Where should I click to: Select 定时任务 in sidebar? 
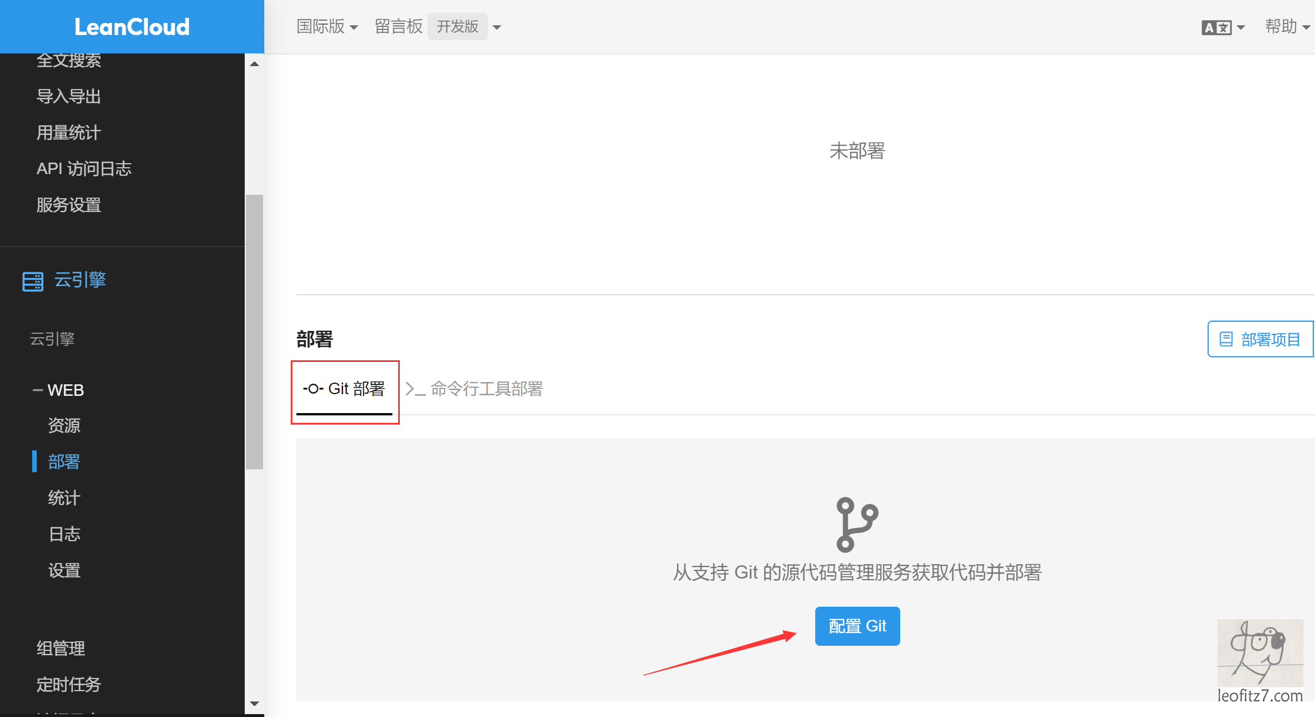tap(68, 684)
